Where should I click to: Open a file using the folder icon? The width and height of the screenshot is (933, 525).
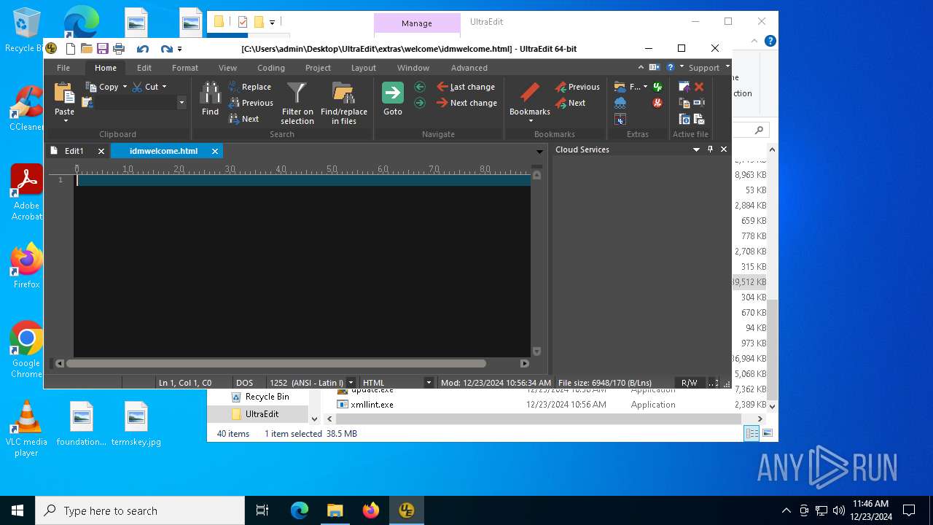87,49
